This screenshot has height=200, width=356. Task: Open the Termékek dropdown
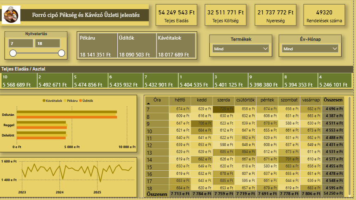click(x=241, y=49)
